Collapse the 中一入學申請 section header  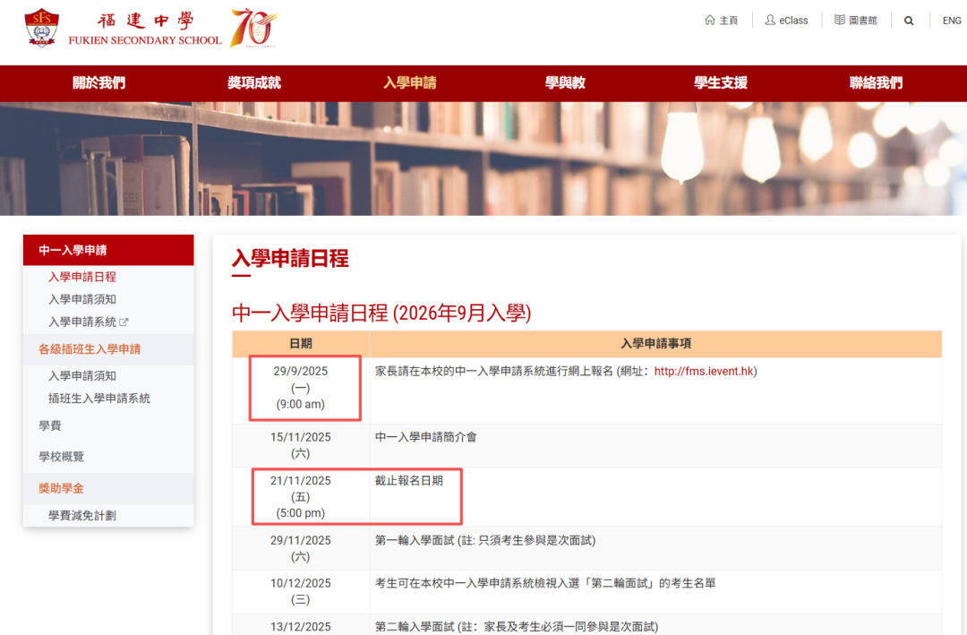coord(72,250)
